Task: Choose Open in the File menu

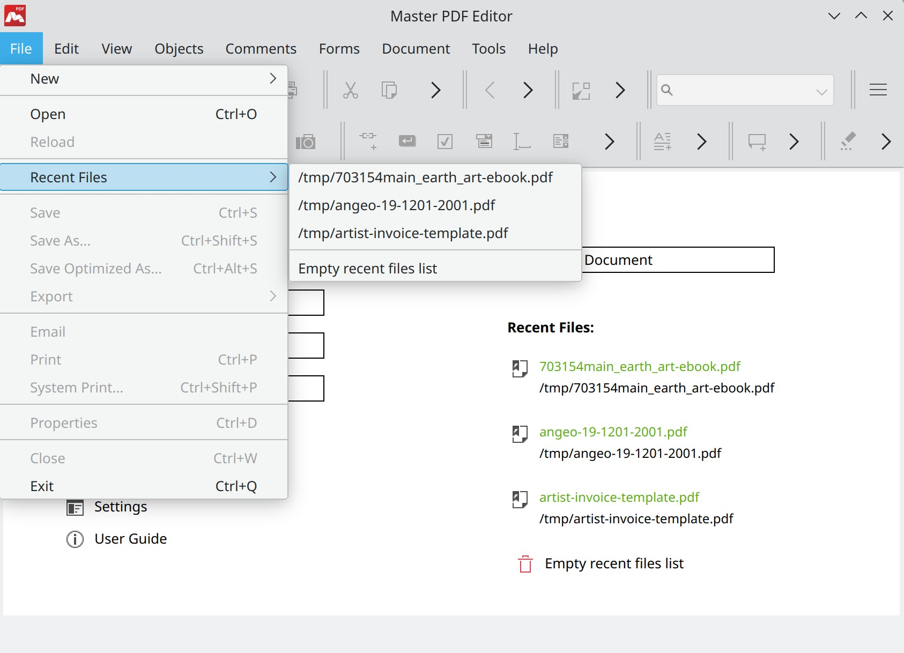Action: pos(144,114)
